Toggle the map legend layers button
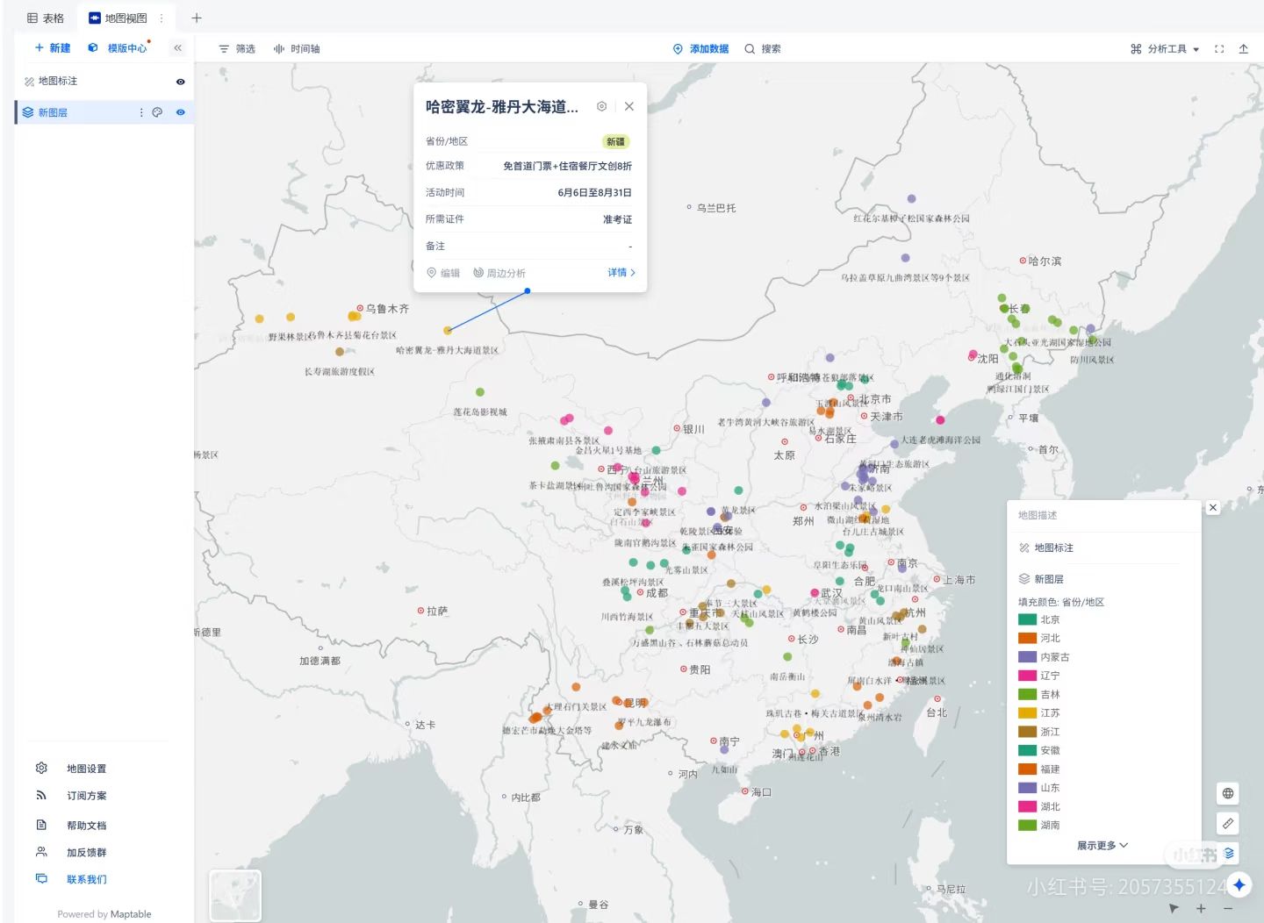Viewport: 1264px width, 923px height. click(x=1229, y=853)
